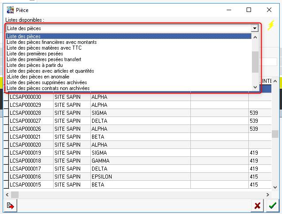The image size is (282, 214).
Task: Select 'Liste des pièces contrats non archivées'
Action: point(48,88)
